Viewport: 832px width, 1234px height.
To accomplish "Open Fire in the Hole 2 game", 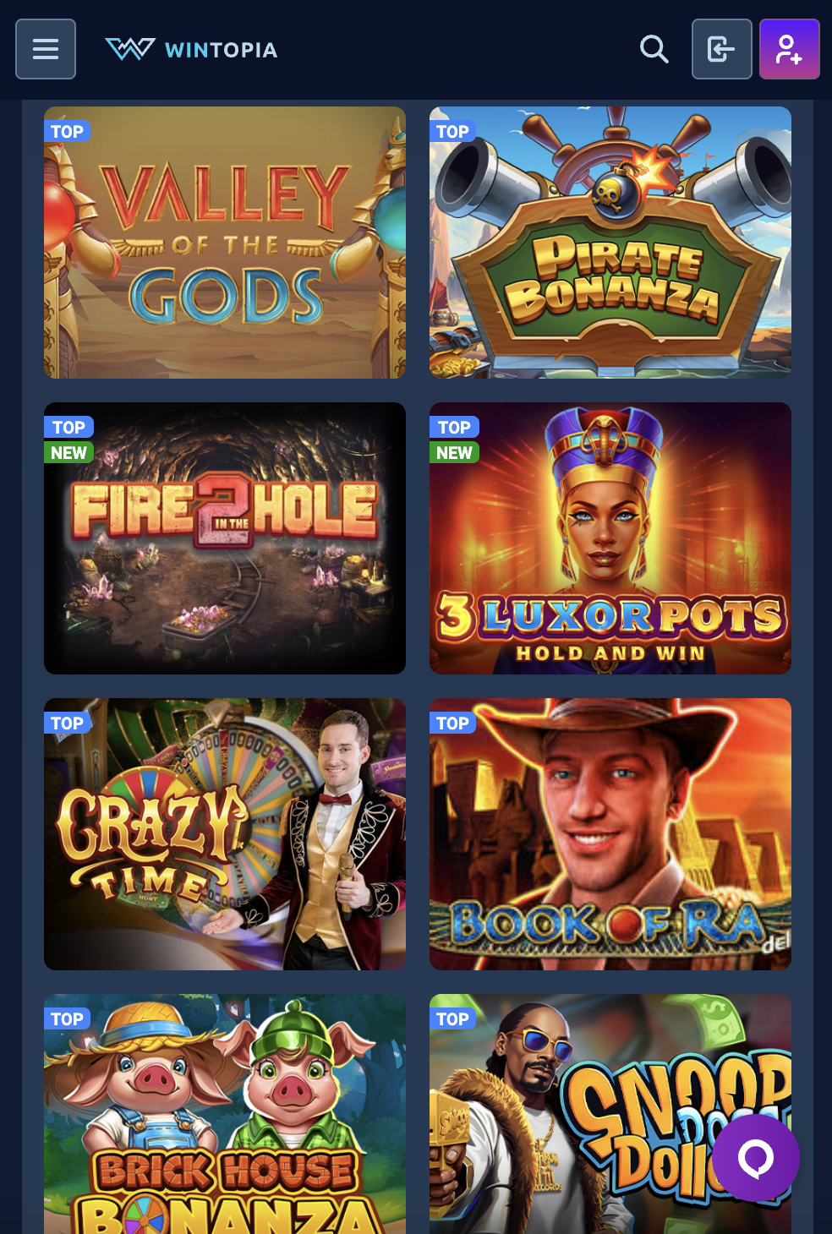I will point(225,538).
